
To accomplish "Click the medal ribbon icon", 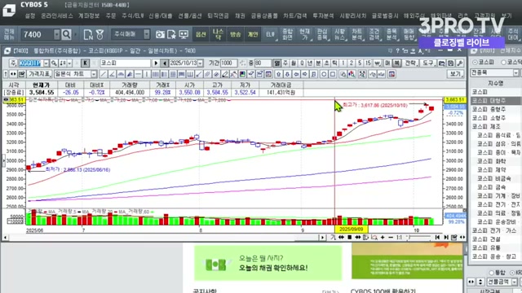I will click(100, 34).
